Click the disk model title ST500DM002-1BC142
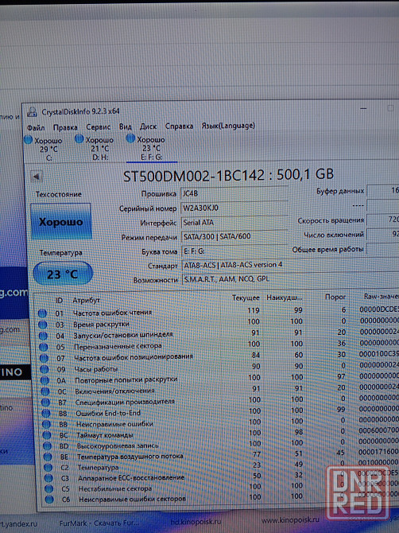Screen dimensions: 399x533 coord(194,176)
